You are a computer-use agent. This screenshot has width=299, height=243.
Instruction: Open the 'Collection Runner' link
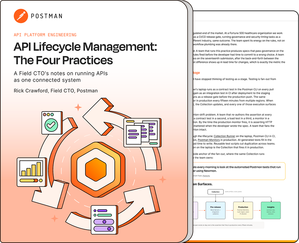click(x=224, y=136)
